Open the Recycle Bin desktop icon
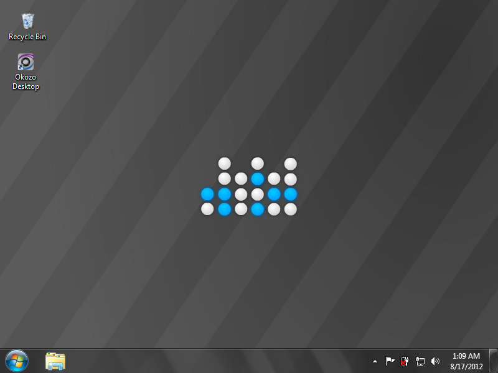Image resolution: width=498 pixels, height=373 pixels. [27, 21]
